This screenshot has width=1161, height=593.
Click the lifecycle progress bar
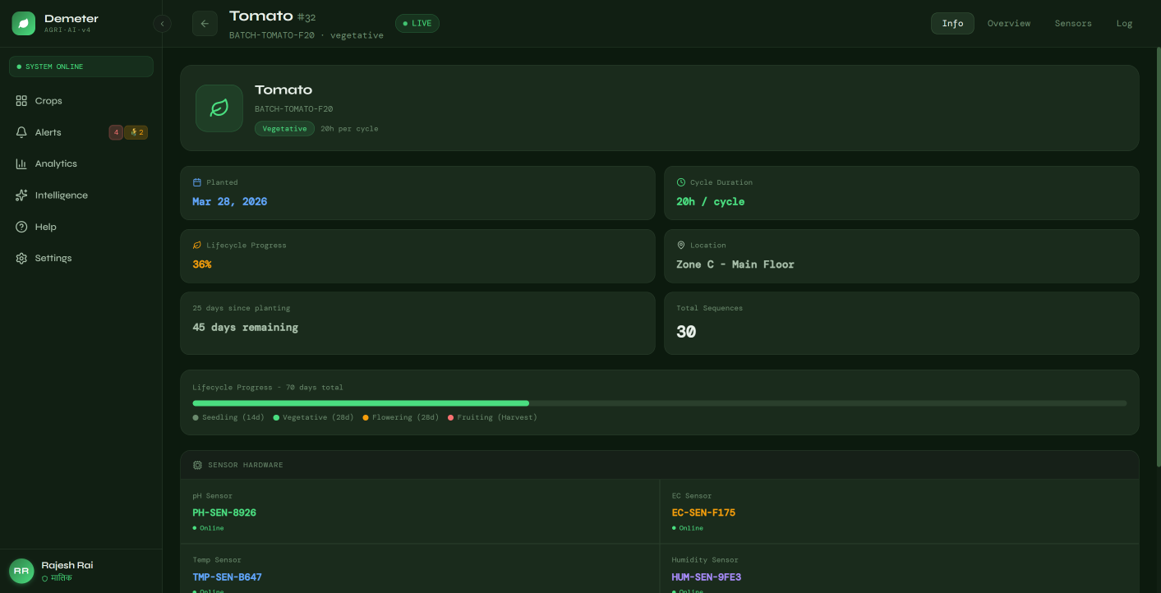coord(660,403)
